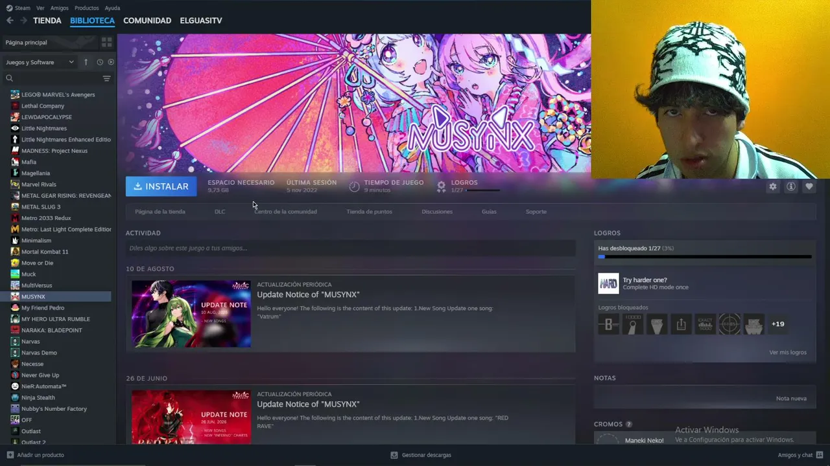Open the Amigos menu

60,8
